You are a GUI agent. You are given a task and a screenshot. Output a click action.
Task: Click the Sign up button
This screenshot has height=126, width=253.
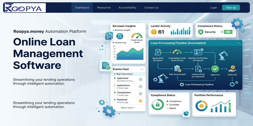(231, 8)
